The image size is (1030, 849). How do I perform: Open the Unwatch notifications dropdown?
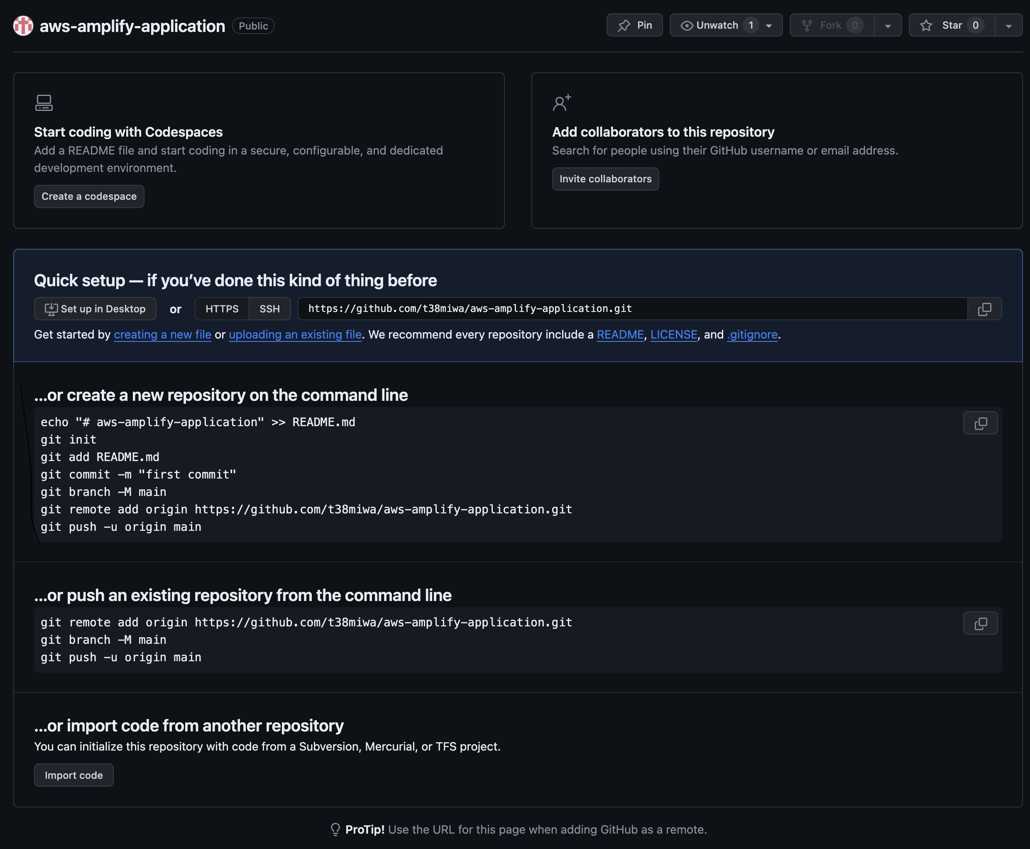[770, 25]
